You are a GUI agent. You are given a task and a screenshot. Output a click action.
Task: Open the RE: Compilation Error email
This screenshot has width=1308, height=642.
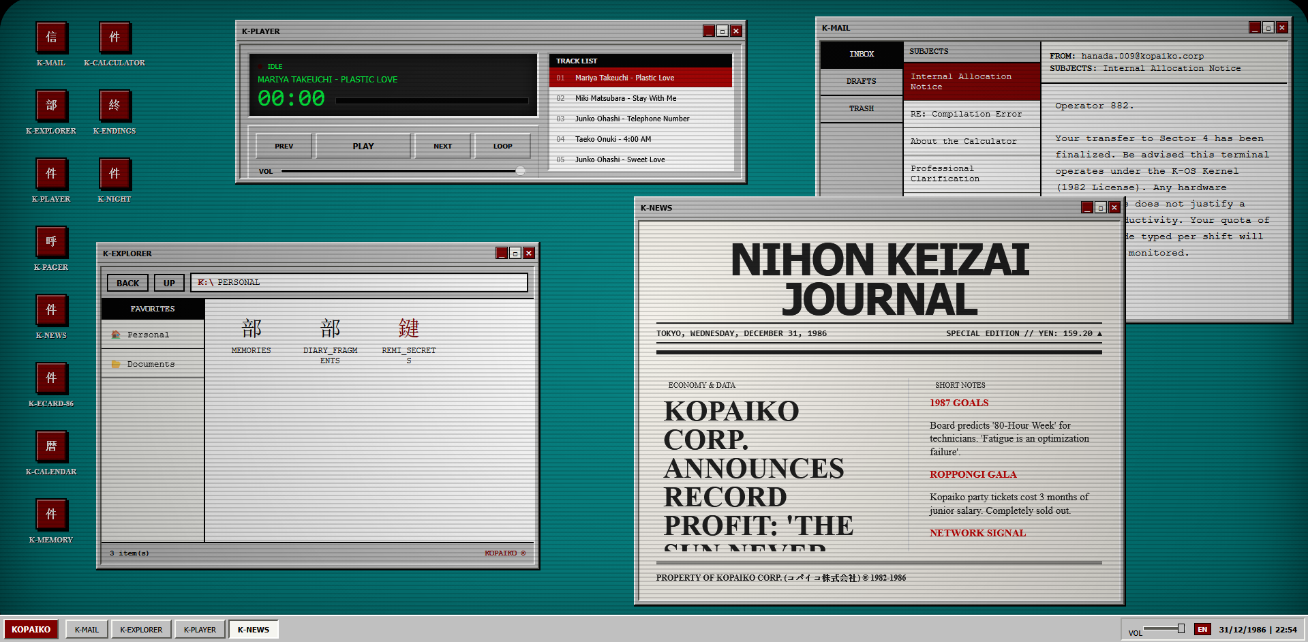click(972, 114)
